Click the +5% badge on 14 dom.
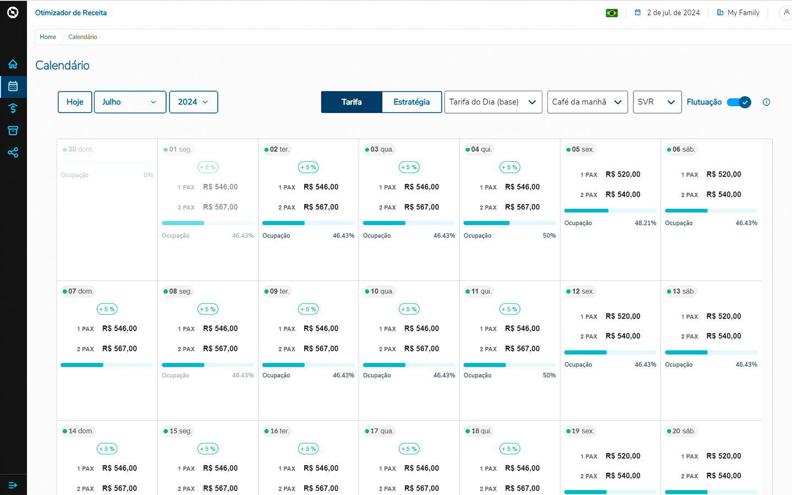 pos(107,449)
